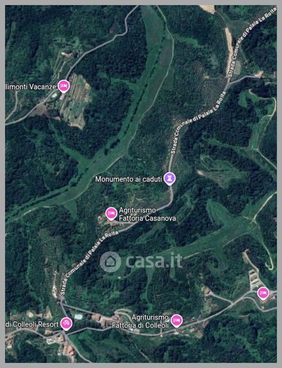Click the lowest Strada Comunale di Palaia La Rotta label

[x=89, y=263]
